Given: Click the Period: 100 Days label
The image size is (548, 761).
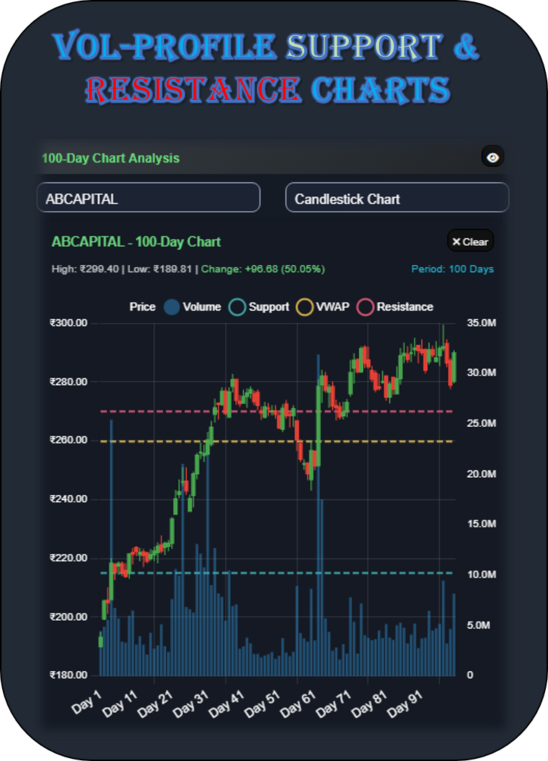Looking at the screenshot, I should (452, 269).
